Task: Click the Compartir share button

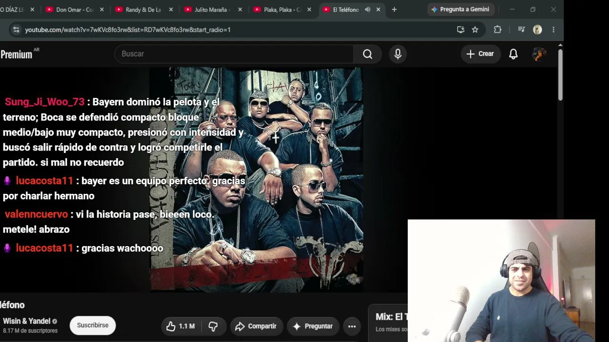Action: (256, 326)
